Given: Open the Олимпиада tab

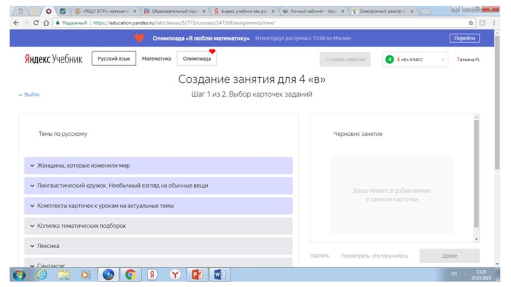Looking at the screenshot, I should [197, 59].
